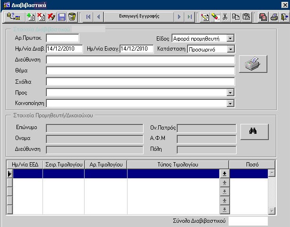
Task: Open the Είδος dropdown
Action: (x=230, y=38)
